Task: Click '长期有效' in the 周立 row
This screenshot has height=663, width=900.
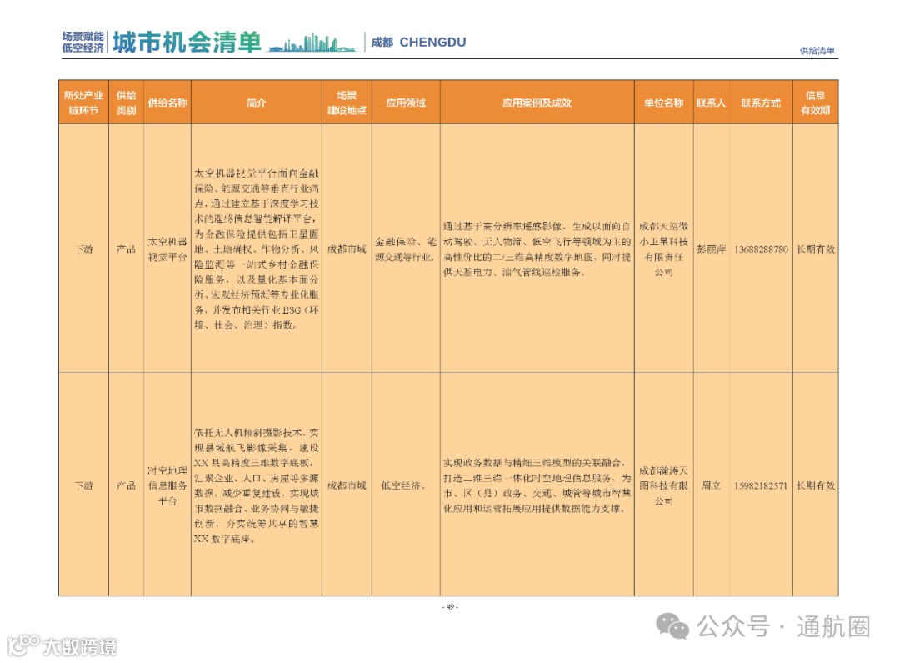Action: 816,485
